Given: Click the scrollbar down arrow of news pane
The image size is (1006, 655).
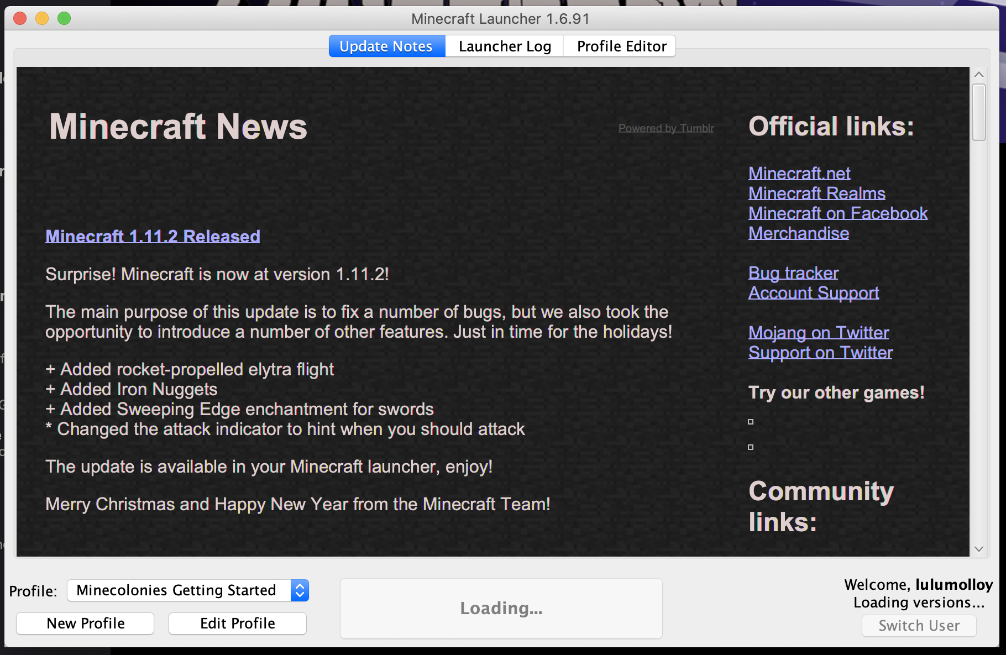Looking at the screenshot, I should pos(979,549).
